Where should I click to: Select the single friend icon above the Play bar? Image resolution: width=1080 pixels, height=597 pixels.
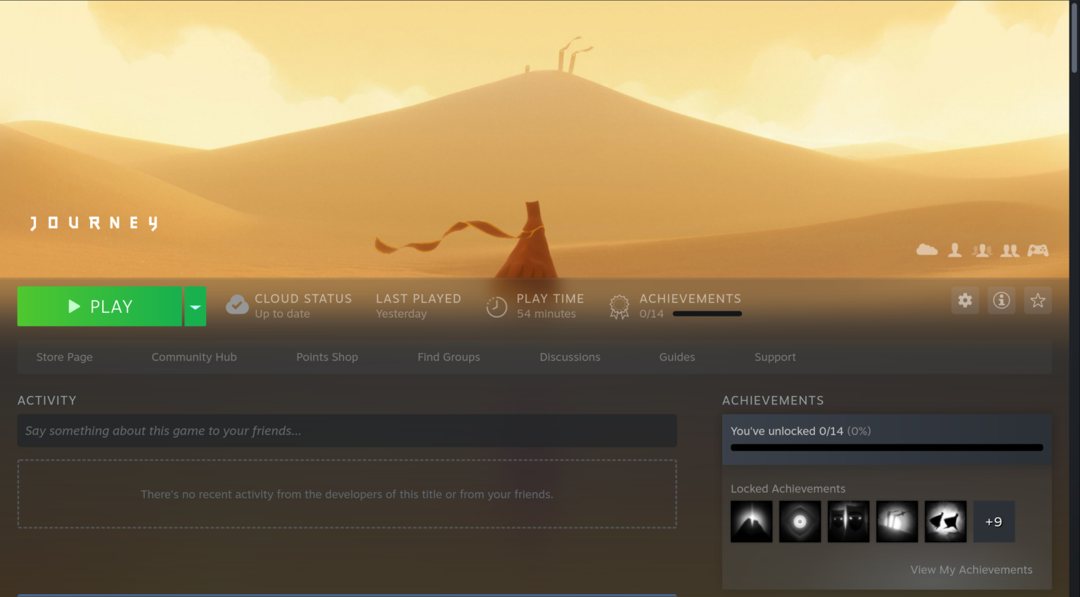(955, 250)
